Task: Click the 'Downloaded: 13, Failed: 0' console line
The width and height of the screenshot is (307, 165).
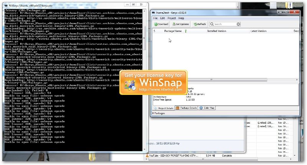Action: tap(26, 90)
